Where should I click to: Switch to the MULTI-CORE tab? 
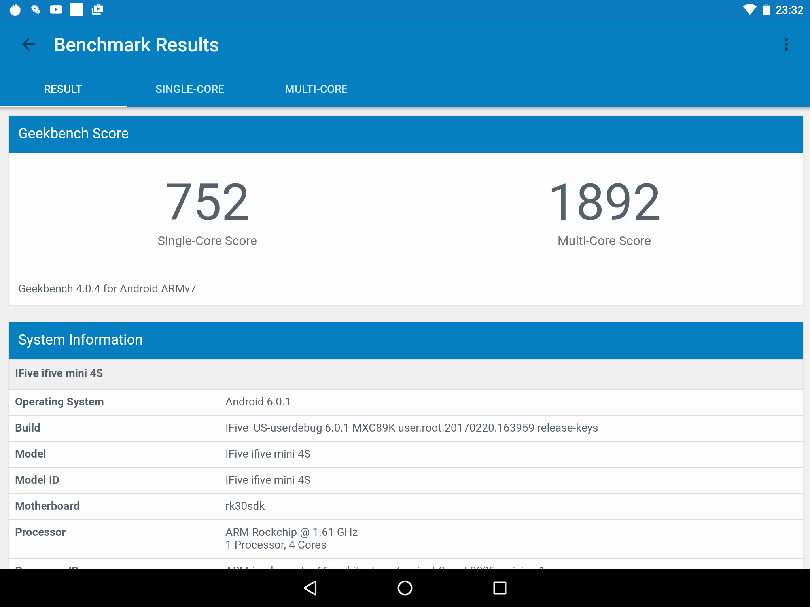point(316,89)
